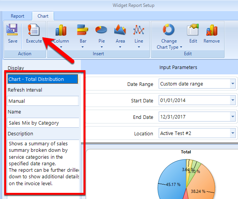238x199 pixels.
Task: Select the Chart - Total Distribution display field
Action: coord(42,79)
